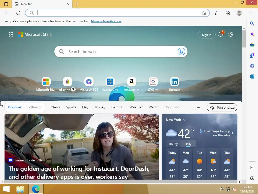
Task: Switch weather forecast to Hourly
Action: click(x=173, y=144)
